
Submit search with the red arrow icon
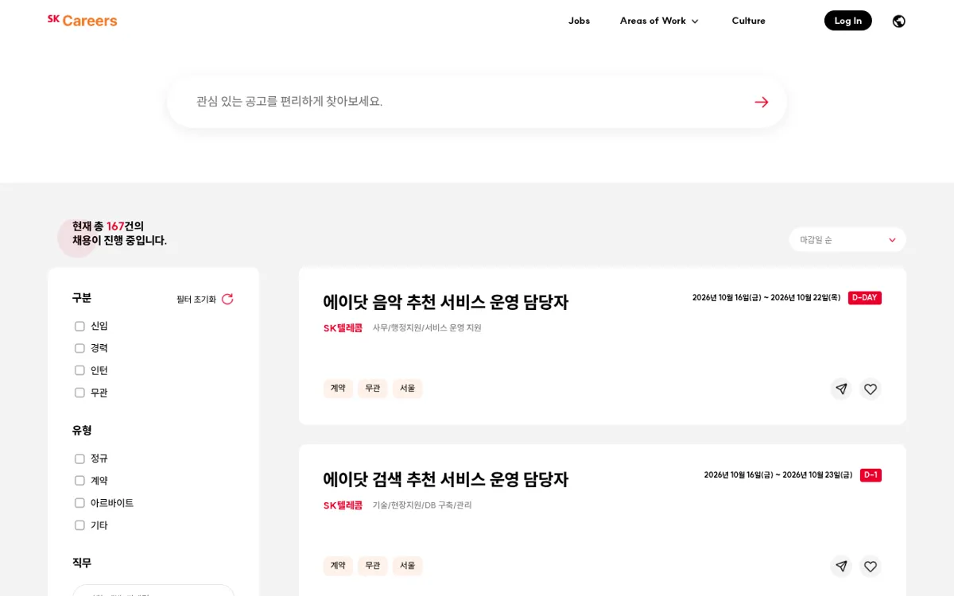click(761, 102)
